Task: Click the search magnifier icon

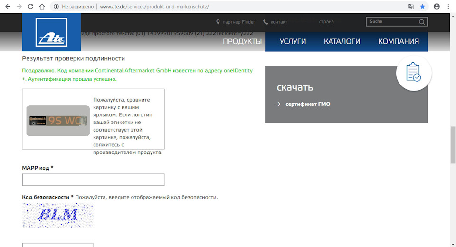Action: click(x=422, y=22)
